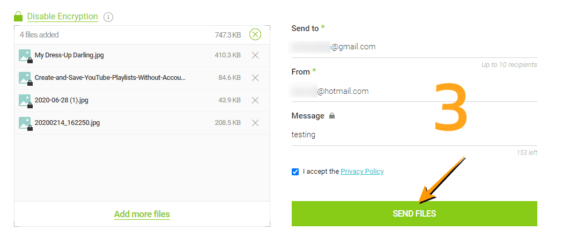Click the Disable Encryption link
Screen dimensions: 562x237
62,17
